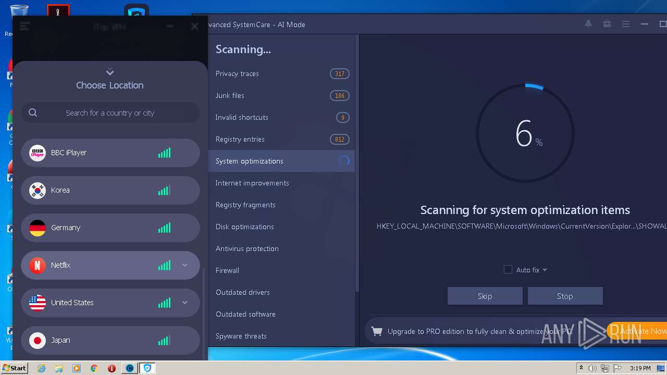Show hidden system tray icons
This screenshot has width=667, height=375.
click(581, 368)
